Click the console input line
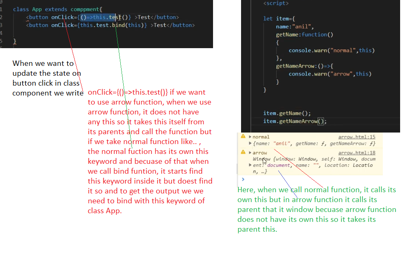Viewport: 403px width, 256px height. (309, 179)
